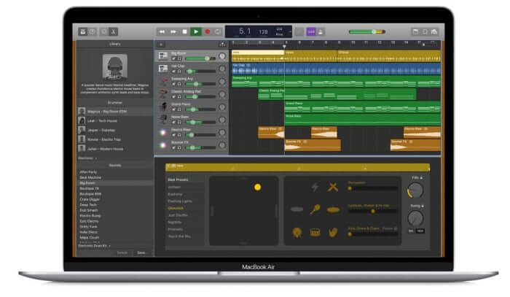
Task: Enable the Follow checkbox
Action: click(x=396, y=228)
